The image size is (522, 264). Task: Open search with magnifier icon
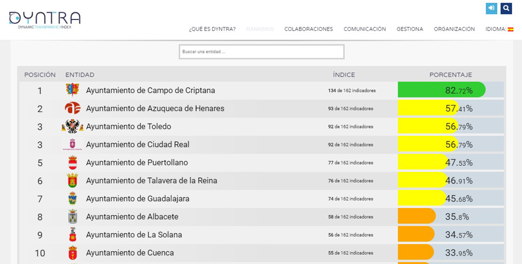coord(506,8)
